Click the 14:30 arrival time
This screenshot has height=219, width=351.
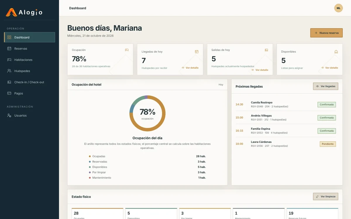(239, 105)
